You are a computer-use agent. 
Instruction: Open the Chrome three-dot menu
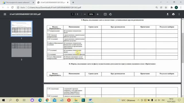pos(181,7)
